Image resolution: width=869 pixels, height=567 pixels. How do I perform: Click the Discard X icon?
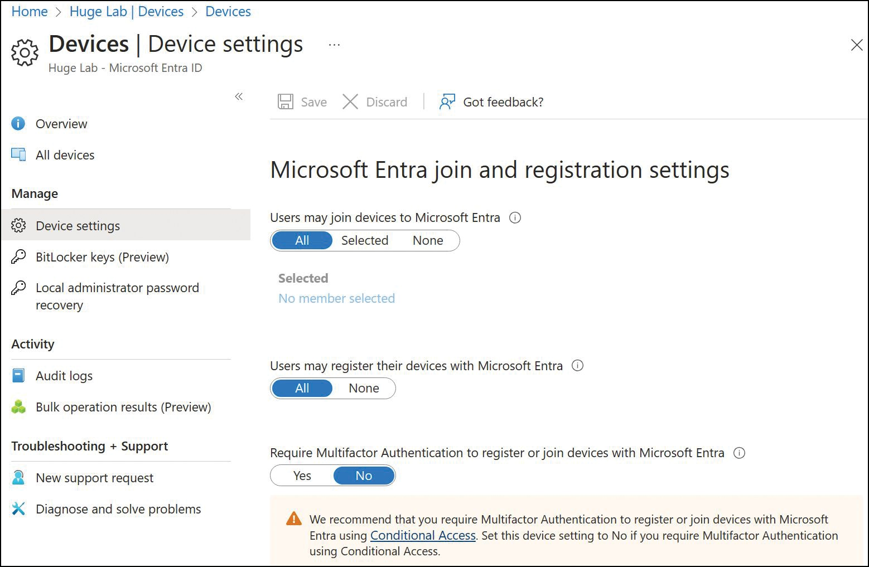[350, 101]
